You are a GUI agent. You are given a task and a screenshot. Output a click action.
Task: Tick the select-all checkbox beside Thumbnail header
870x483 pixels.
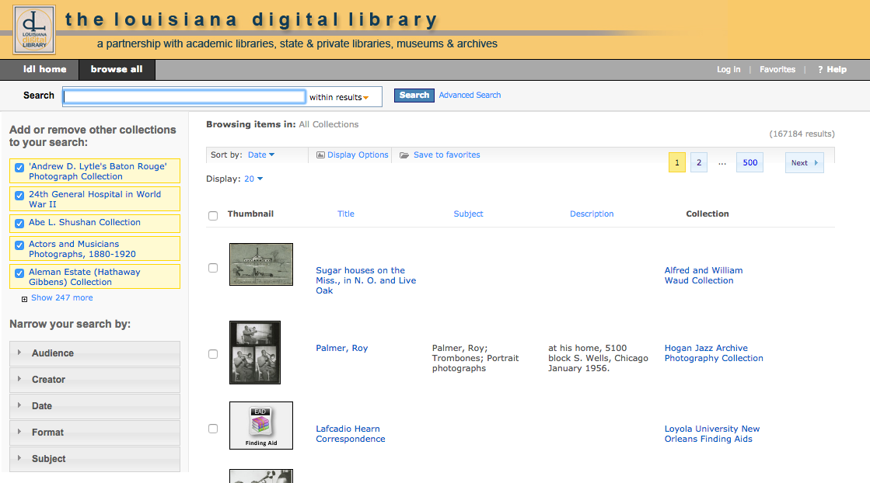click(213, 215)
